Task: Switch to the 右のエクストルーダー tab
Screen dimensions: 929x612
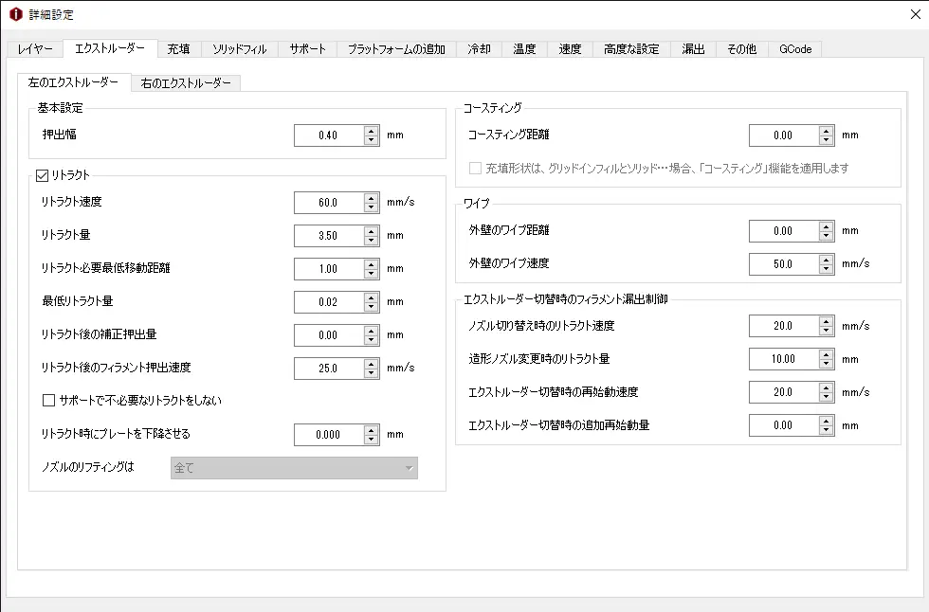Action: (186, 83)
